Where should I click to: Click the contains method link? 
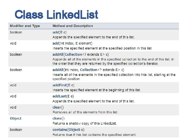tap(60, 130)
